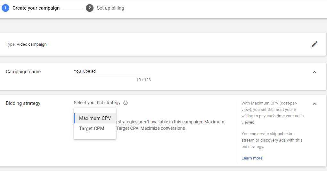Open the Set up billing step
Viewport: 327px width, 171px height.
[110, 8]
